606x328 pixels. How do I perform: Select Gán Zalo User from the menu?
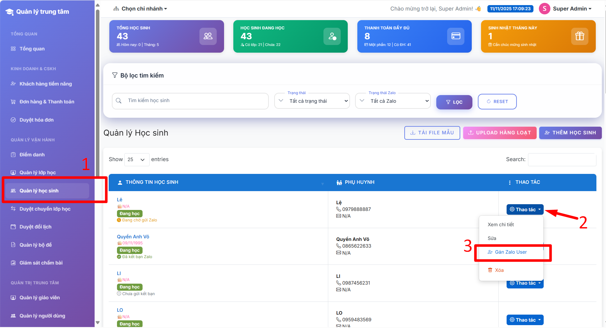[x=510, y=252]
